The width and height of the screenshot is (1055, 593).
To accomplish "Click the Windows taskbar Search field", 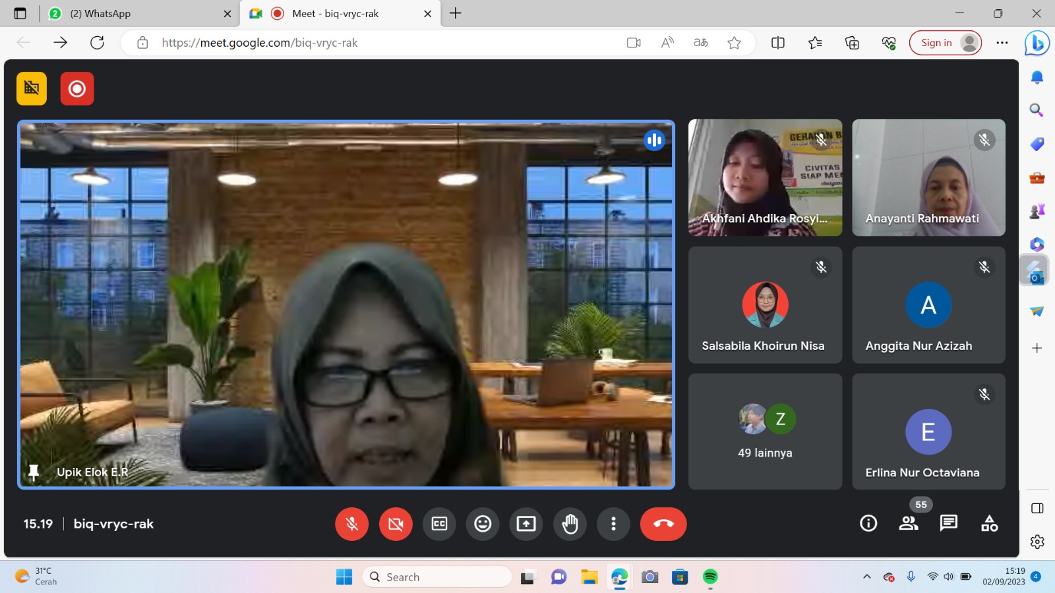I will [437, 577].
